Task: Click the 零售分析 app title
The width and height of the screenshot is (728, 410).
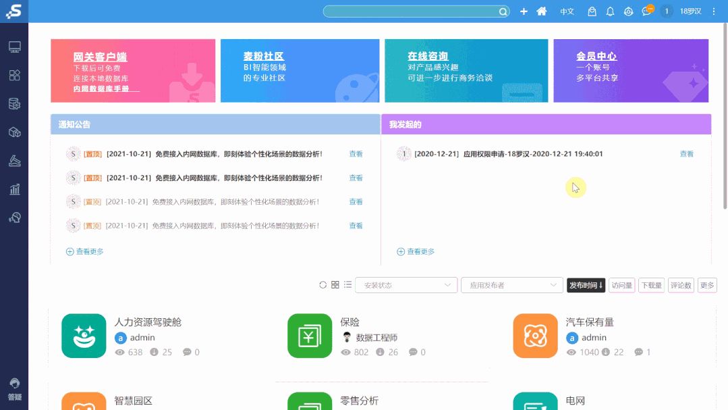Action: click(359, 401)
